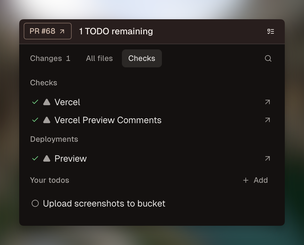Click the Checks section heading
Image resolution: width=304 pixels, height=245 pixels.
tap(44, 83)
